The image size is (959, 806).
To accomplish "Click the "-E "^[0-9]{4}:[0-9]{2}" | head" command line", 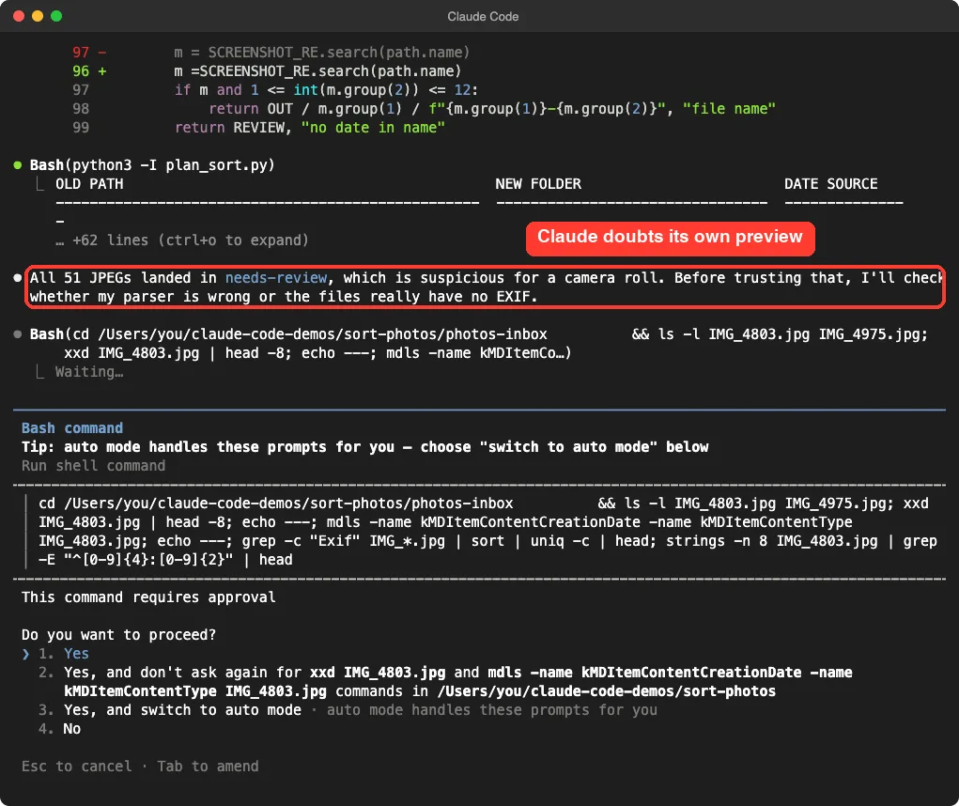I will tap(165, 560).
